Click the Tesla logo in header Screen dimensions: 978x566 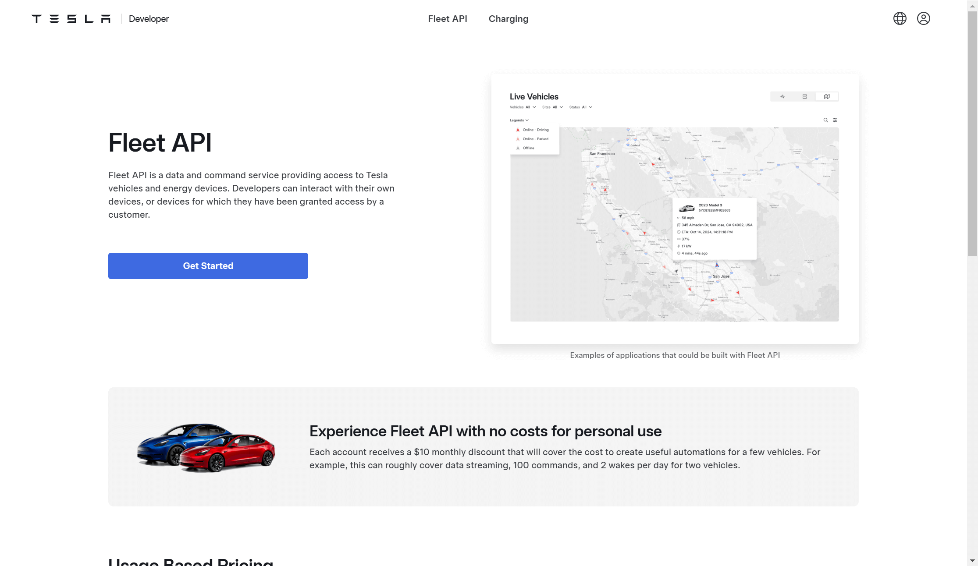71,19
